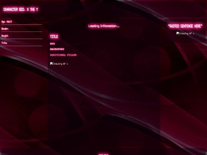207x155 pixels.
Task: Click the 'BACKSTORY' section label
Action: click(x=57, y=49)
